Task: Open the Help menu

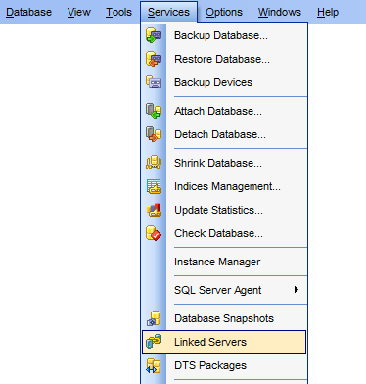Action: click(328, 13)
